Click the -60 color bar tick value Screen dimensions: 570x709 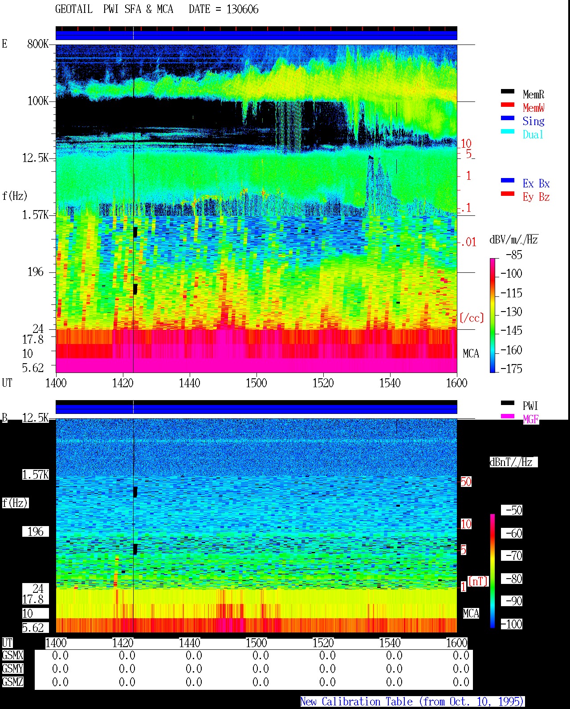click(x=514, y=533)
